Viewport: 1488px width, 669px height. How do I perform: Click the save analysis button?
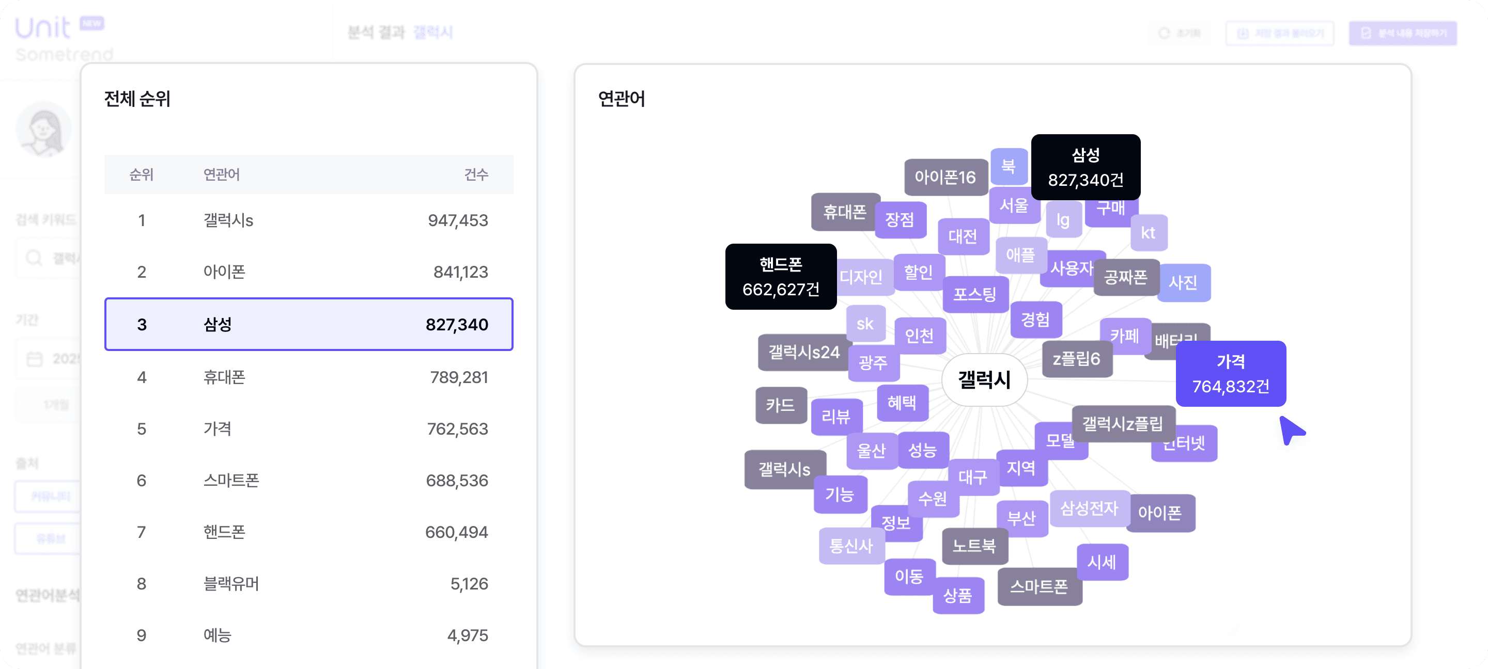coord(1403,33)
